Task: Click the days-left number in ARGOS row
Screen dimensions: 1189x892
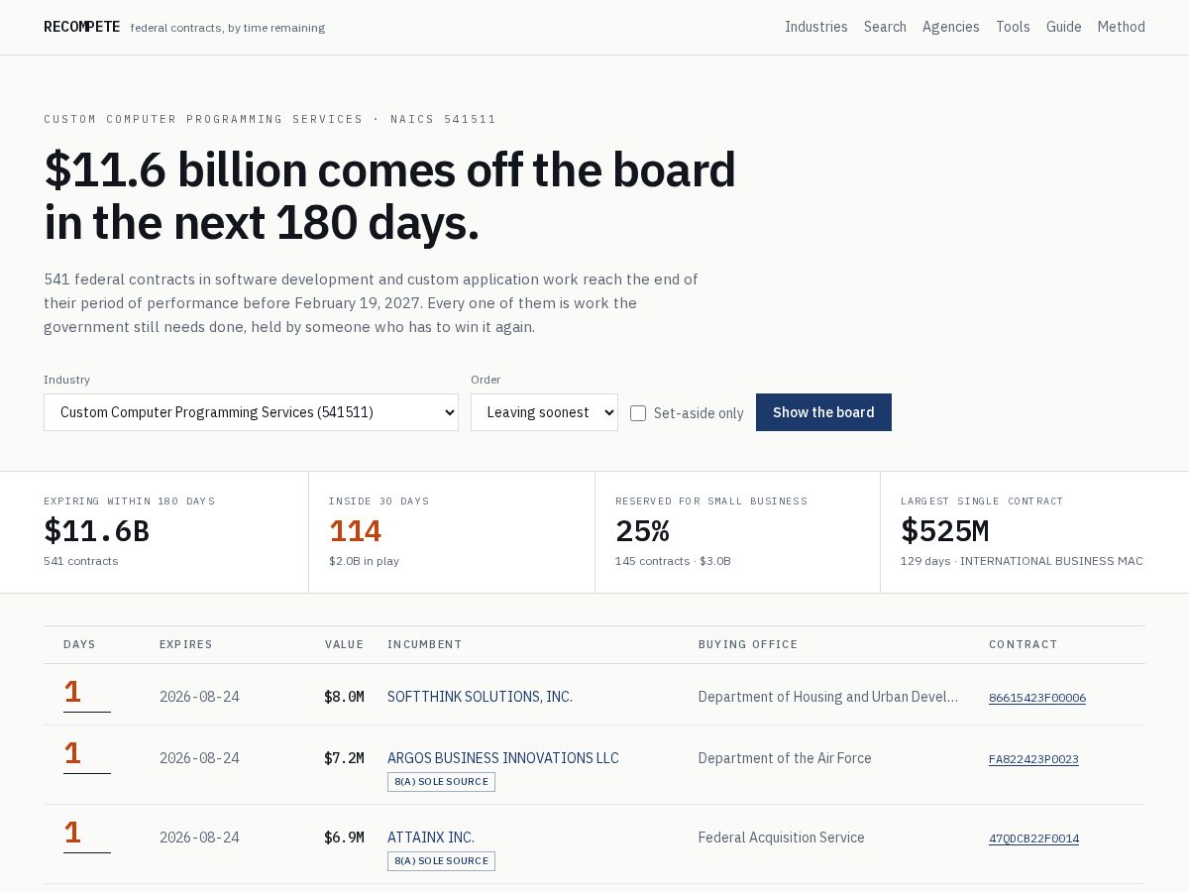Action: coord(72,753)
